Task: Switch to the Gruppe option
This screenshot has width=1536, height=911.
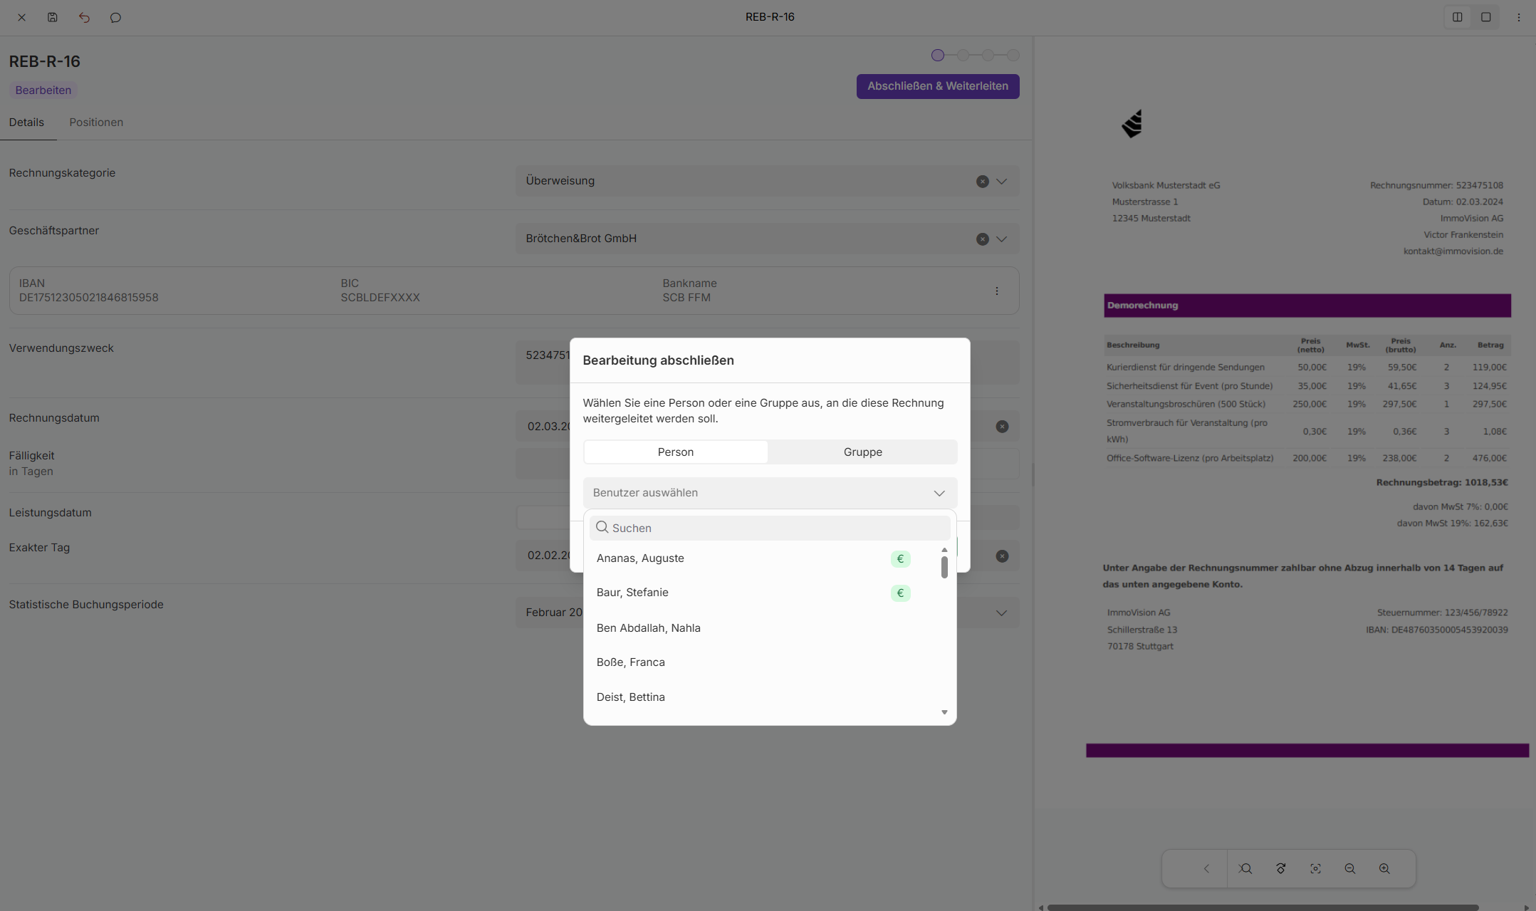Action: [x=862, y=452]
